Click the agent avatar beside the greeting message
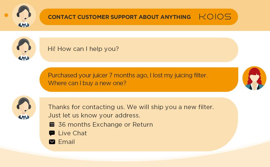Screen dimensions: 270x167 [24, 49]
